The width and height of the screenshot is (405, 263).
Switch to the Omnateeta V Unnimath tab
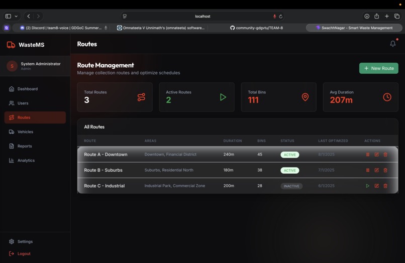click(x=161, y=28)
